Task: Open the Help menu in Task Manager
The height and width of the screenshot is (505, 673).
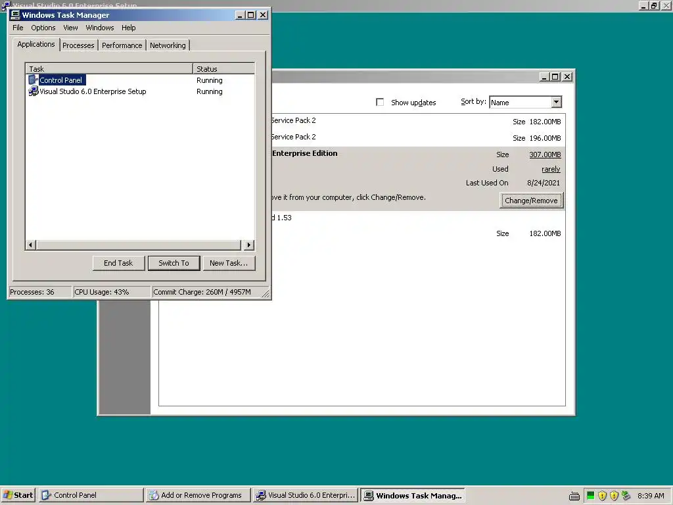Action: [x=128, y=28]
